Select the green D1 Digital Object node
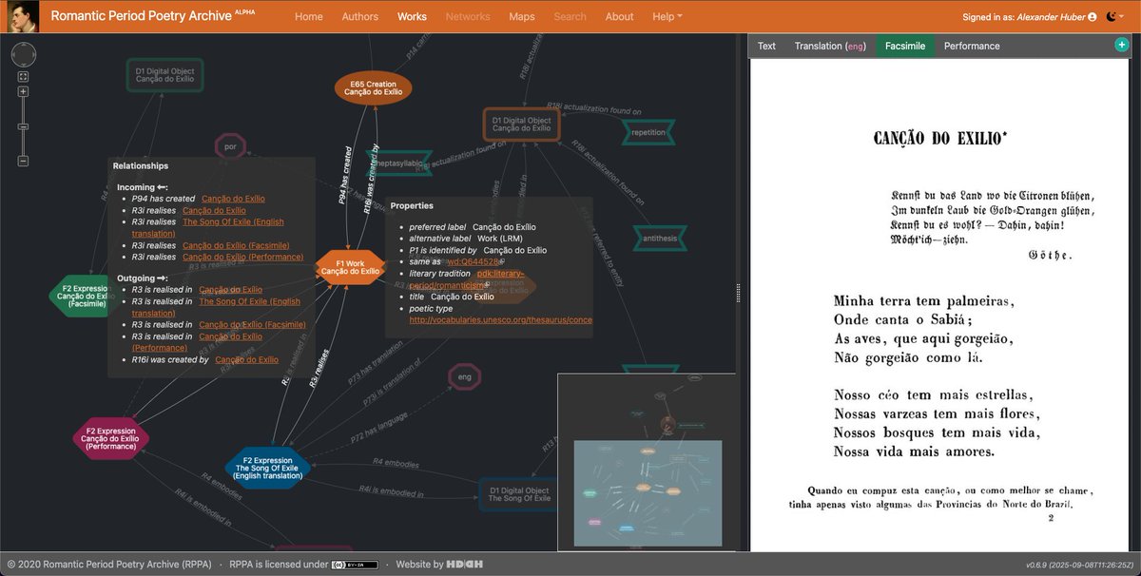 165,74
